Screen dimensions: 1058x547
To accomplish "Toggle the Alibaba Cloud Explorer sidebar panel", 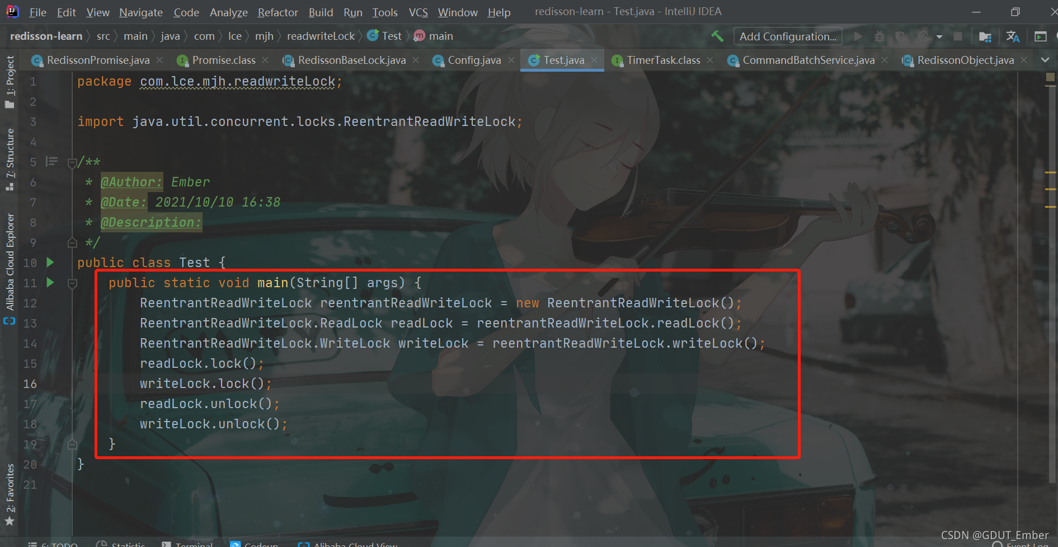I will click(10, 269).
